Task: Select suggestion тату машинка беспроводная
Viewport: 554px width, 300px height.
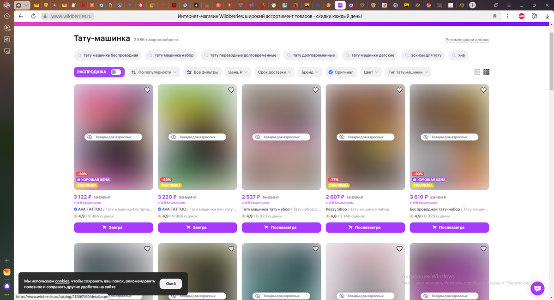Action: pyautogui.click(x=108, y=55)
